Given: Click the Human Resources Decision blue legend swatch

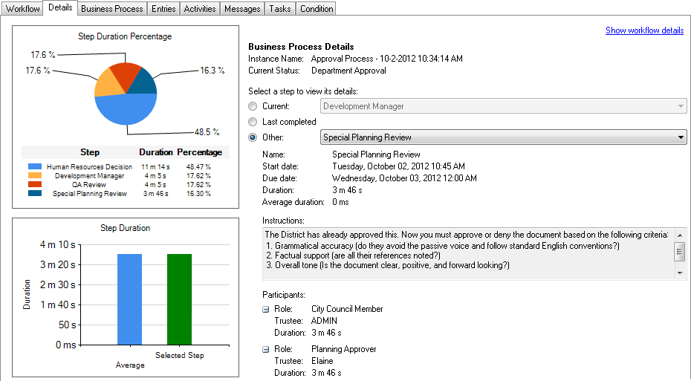Looking at the screenshot, I should (x=35, y=167).
